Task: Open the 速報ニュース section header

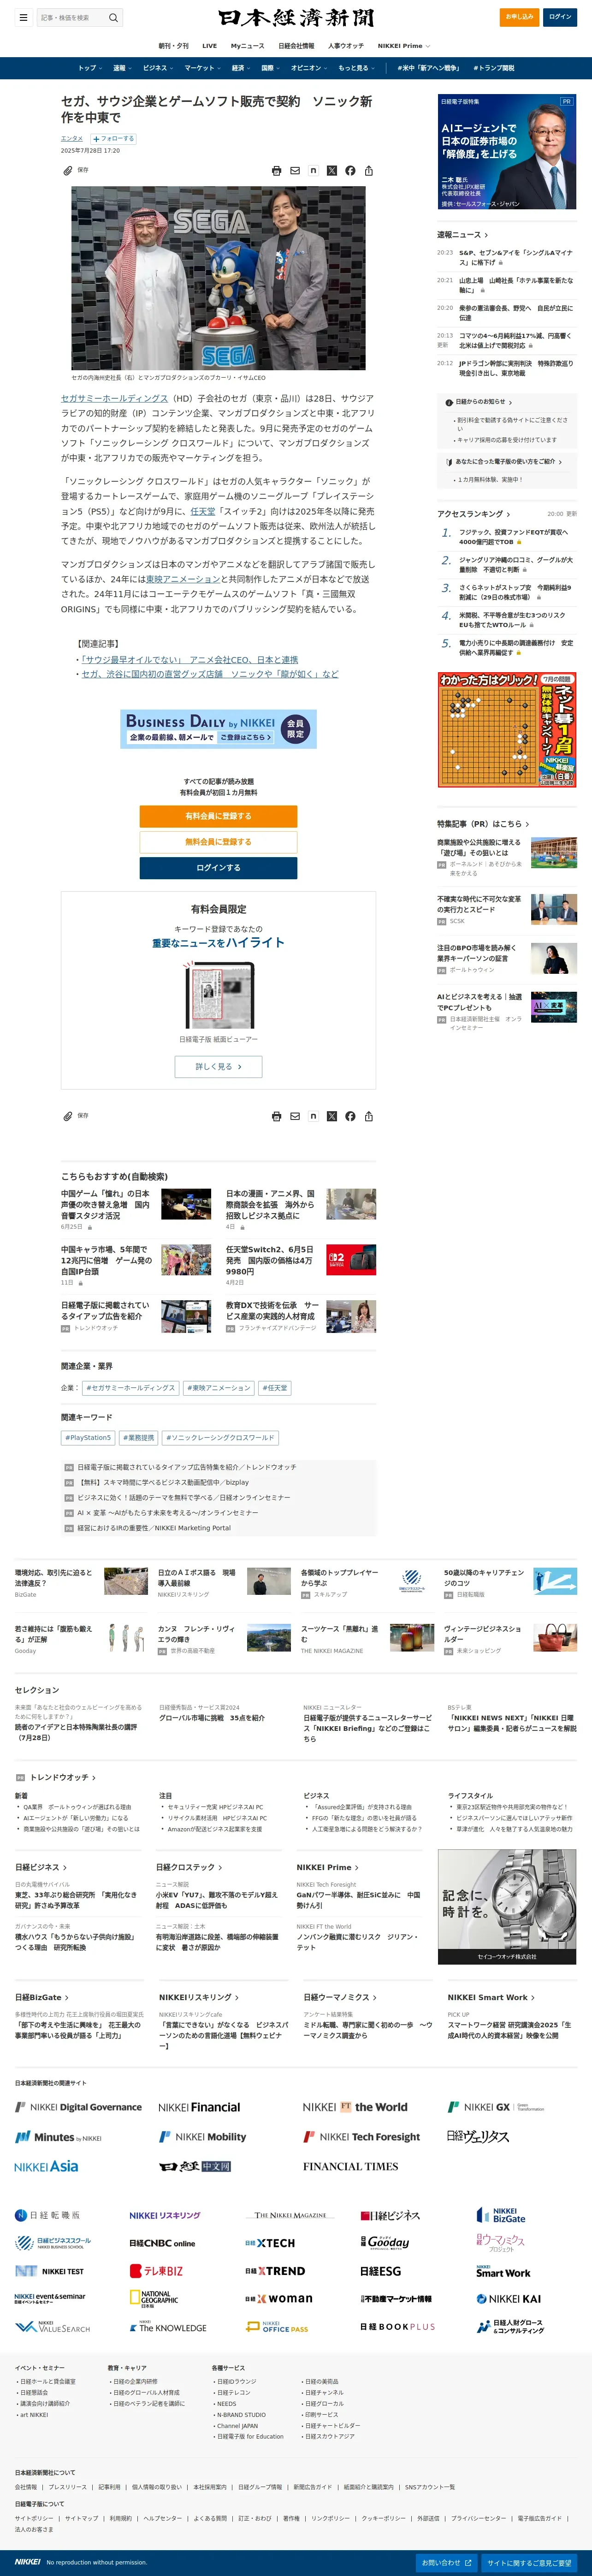Action: coord(462,235)
